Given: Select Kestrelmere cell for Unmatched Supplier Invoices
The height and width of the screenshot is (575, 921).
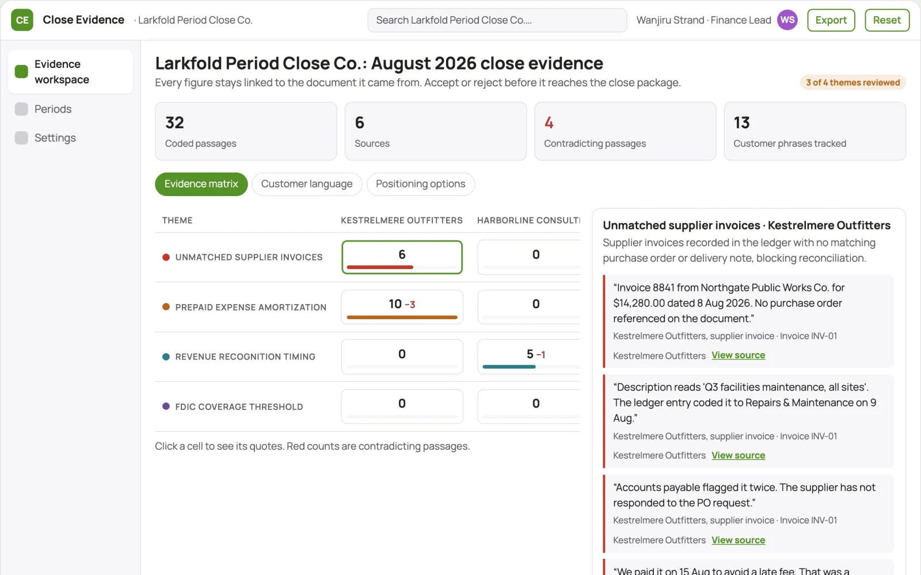Looking at the screenshot, I should tap(402, 257).
